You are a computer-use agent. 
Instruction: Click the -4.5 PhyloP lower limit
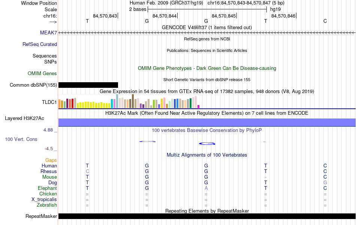(49, 148)
